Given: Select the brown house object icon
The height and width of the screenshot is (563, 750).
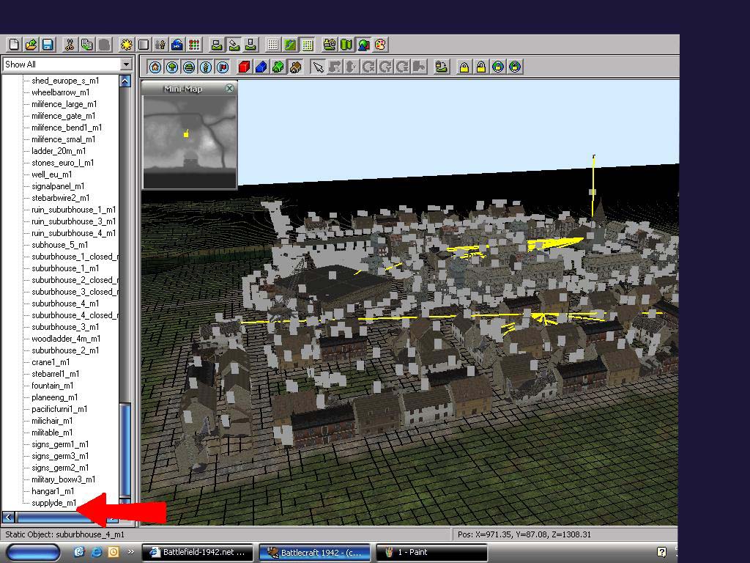Looking at the screenshot, I should click(296, 67).
